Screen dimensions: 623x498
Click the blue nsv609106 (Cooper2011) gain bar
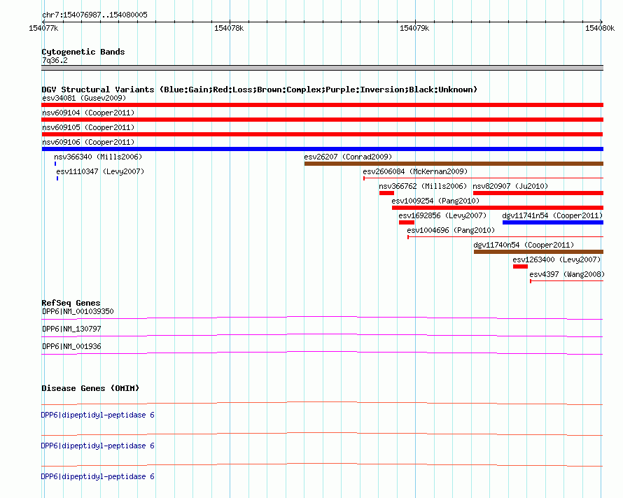point(322,149)
